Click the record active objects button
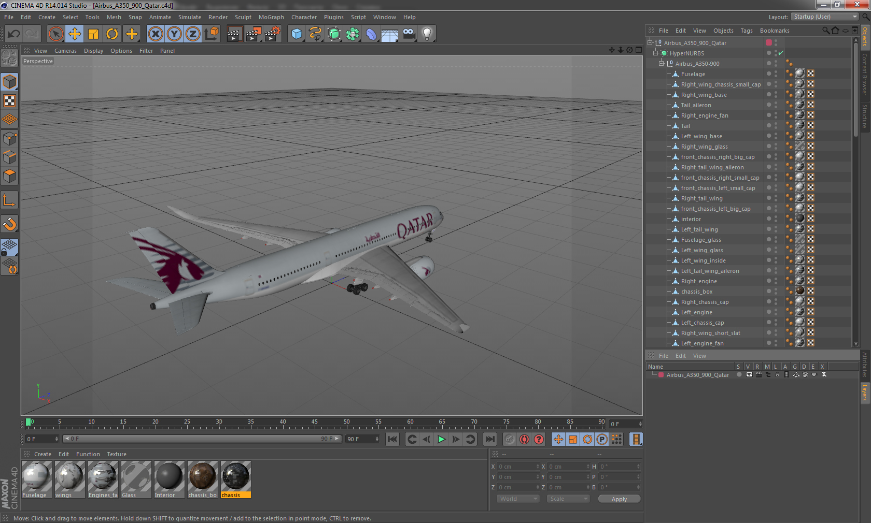Viewport: 871px width, 523px height. [510, 439]
